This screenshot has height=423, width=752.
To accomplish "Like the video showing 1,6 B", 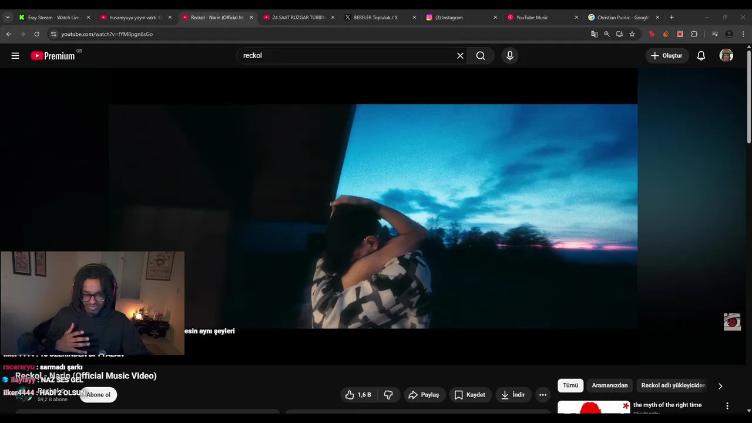I will click(x=358, y=395).
